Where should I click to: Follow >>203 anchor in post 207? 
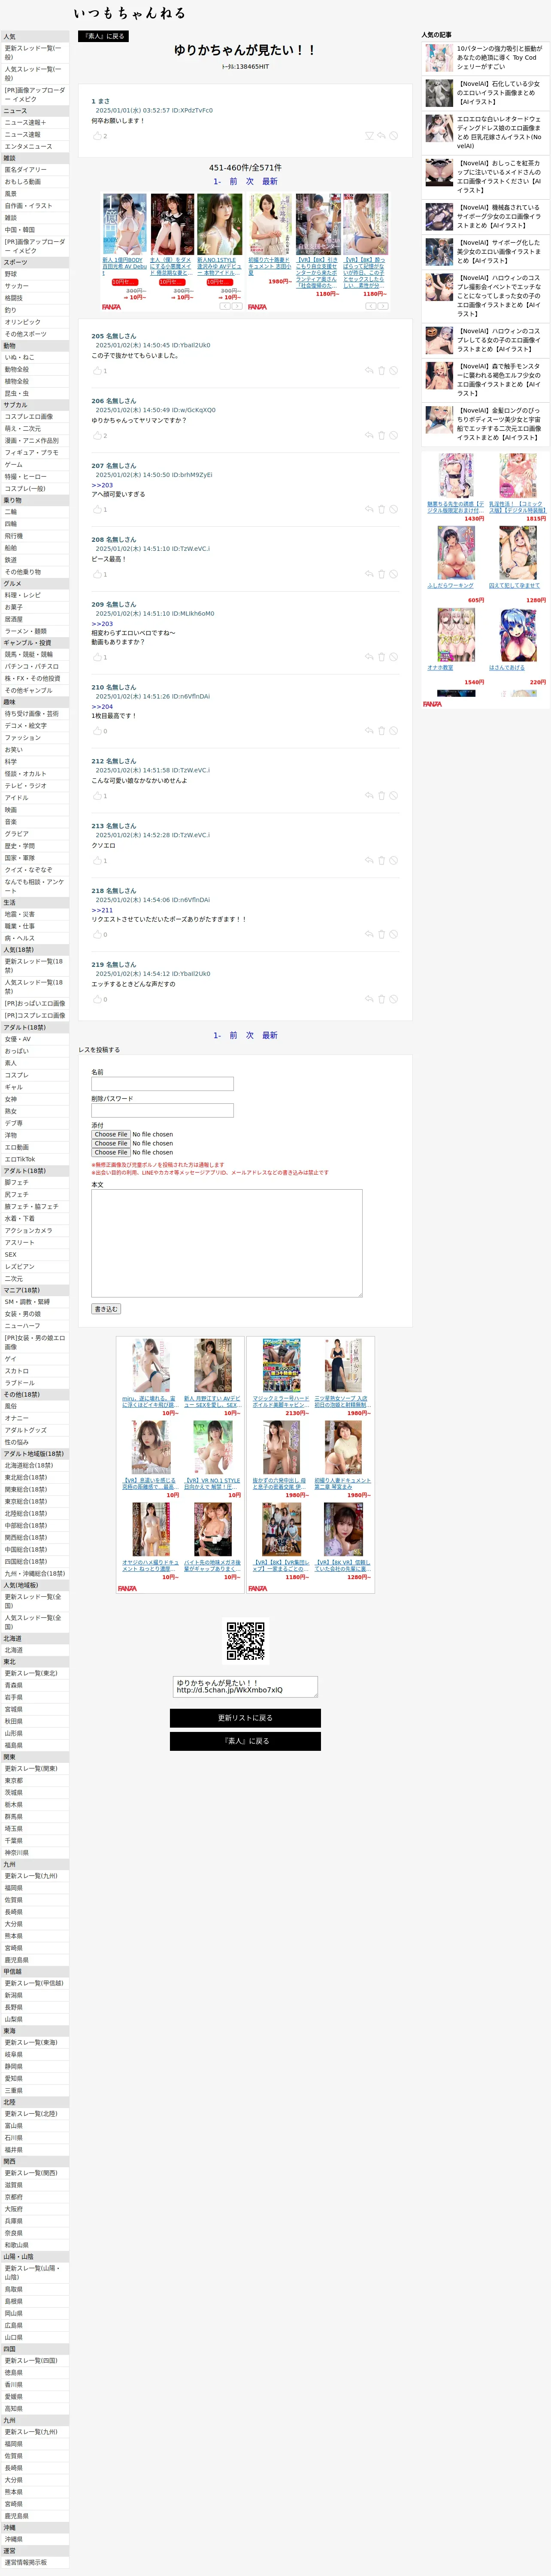point(102,486)
